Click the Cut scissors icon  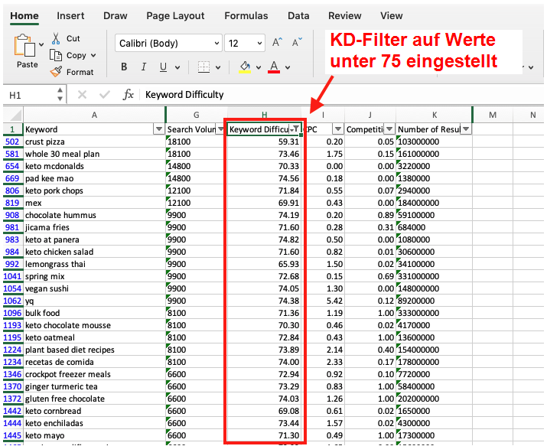click(56, 38)
